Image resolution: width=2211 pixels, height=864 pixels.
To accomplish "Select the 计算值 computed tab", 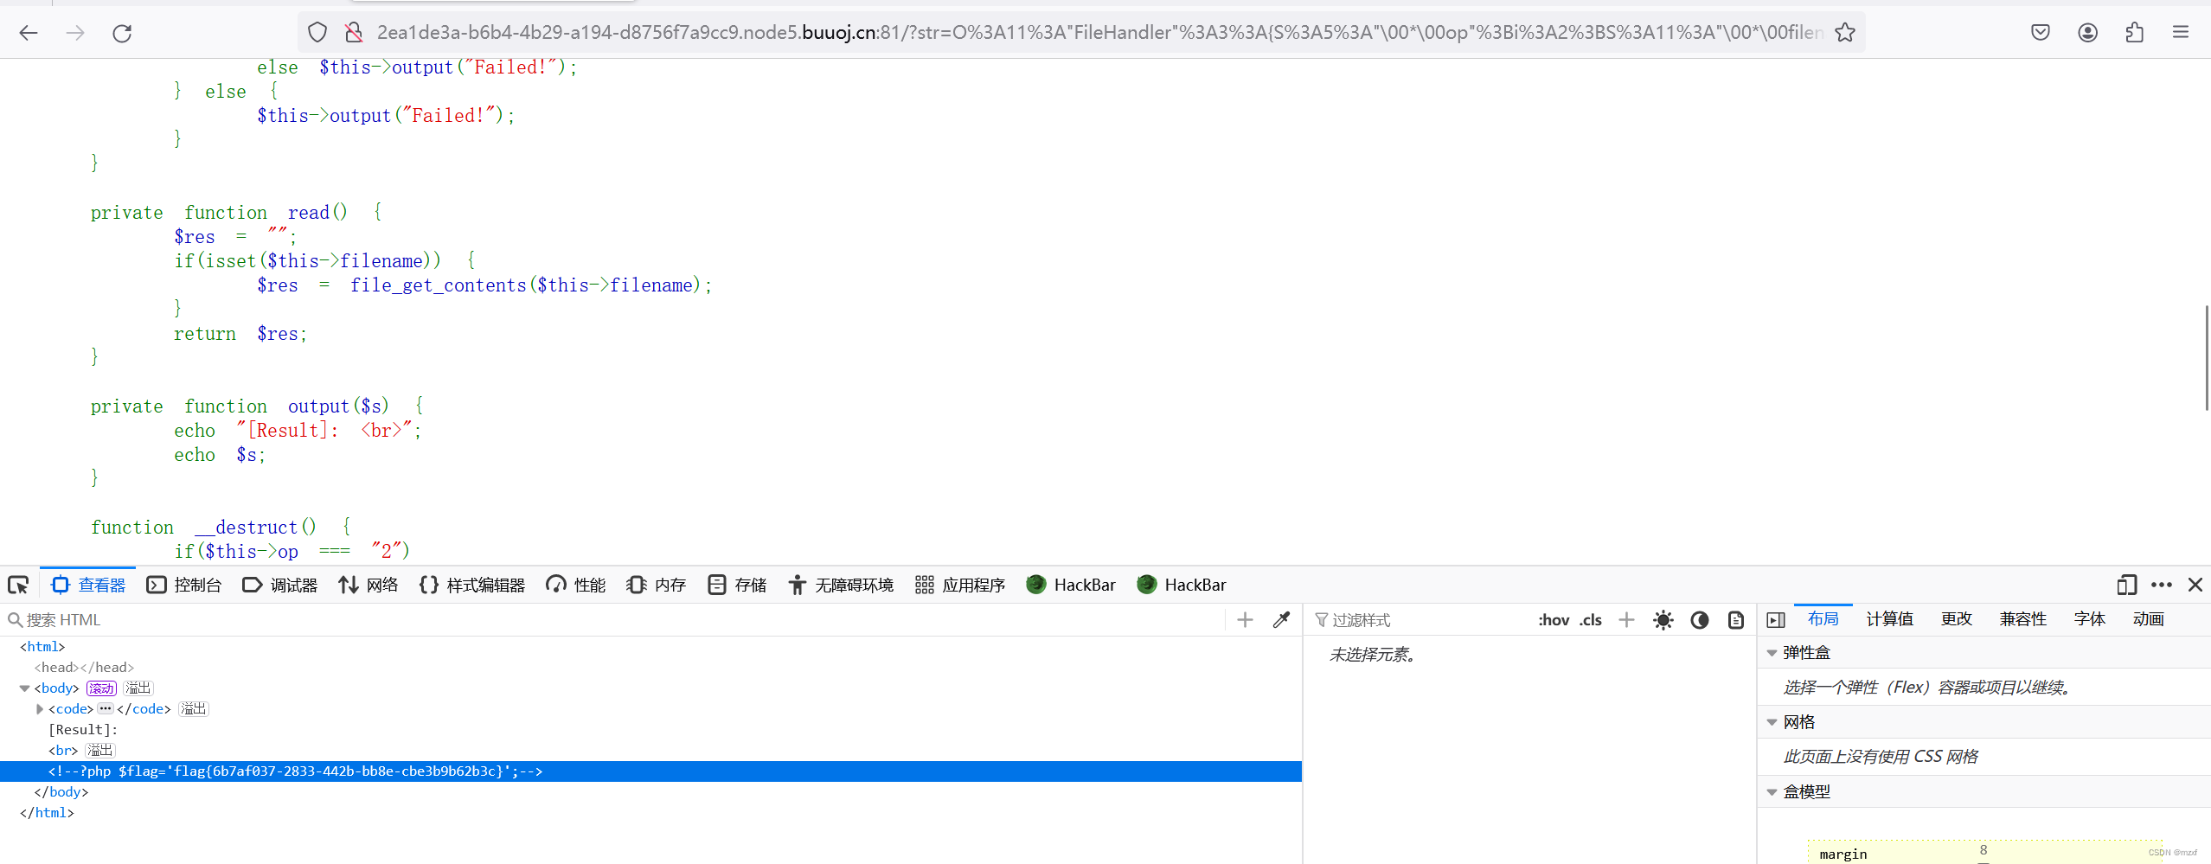I will [x=1890, y=619].
